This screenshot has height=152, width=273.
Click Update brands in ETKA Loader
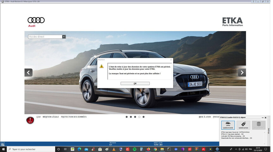[x=228, y=125]
